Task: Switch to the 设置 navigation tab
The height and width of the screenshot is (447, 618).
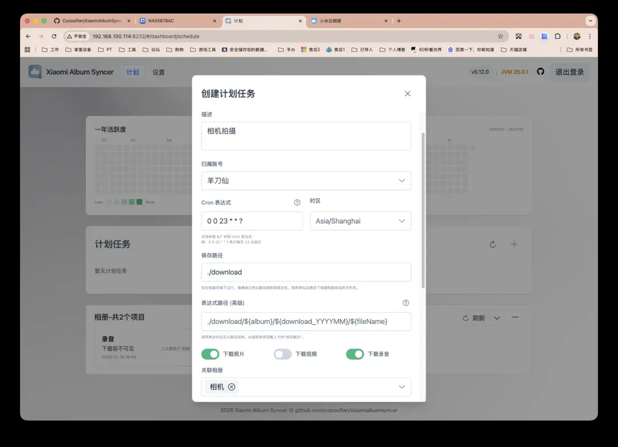Action: (159, 73)
